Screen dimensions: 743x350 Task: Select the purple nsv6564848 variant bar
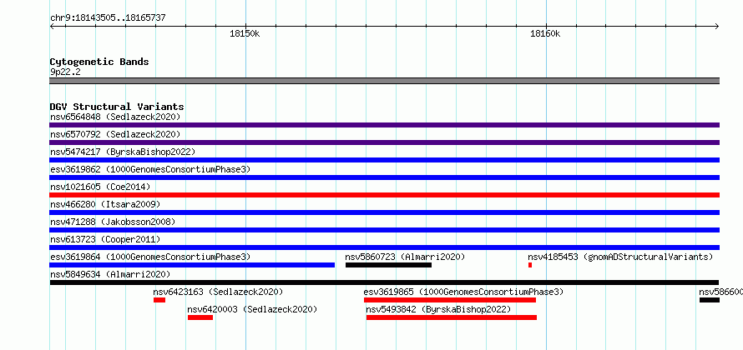(x=384, y=125)
